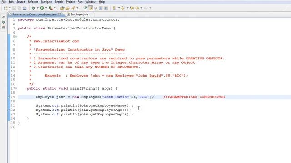Open the Refactor menu

pos(33,2)
